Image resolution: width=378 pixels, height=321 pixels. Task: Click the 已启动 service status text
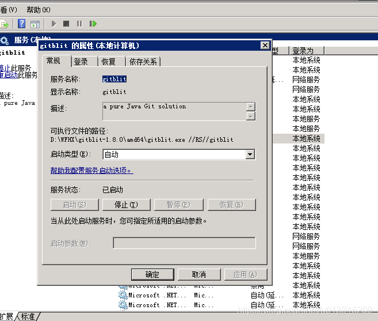pos(113,190)
